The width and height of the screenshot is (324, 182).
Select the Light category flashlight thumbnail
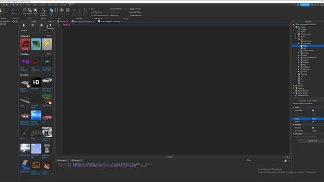point(47,44)
